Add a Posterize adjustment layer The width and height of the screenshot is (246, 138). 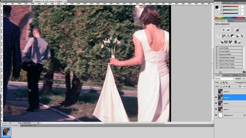(x=226, y=42)
